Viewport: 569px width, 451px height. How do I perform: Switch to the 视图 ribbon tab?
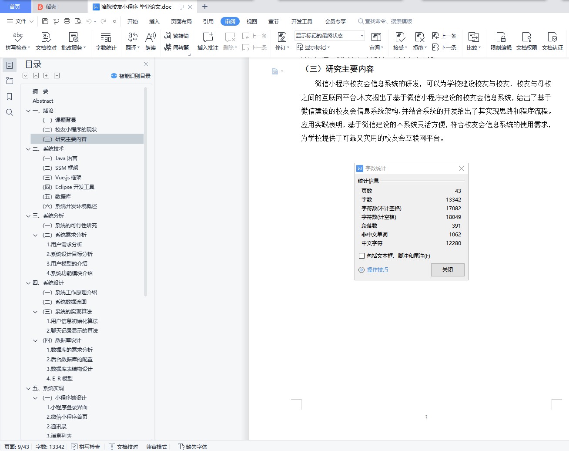[251, 21]
